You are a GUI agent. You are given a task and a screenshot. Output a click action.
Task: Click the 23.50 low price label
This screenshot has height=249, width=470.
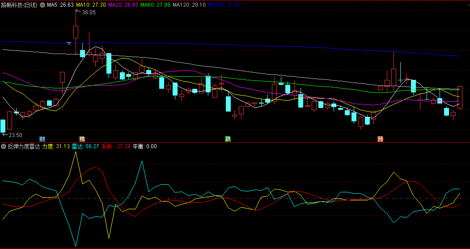(15, 135)
